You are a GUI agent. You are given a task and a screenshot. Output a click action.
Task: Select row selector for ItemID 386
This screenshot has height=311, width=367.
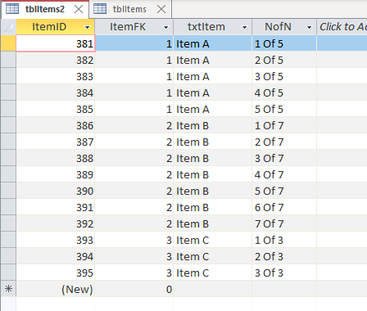coord(8,125)
